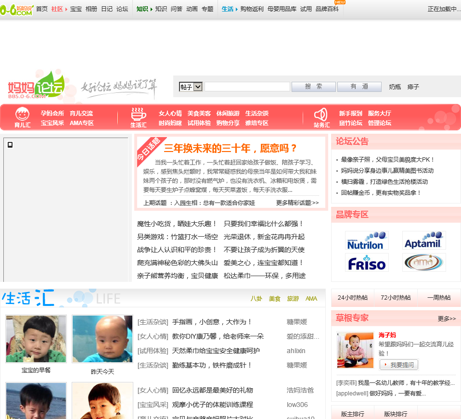Click the search text input field
The width and height of the screenshot is (461, 419).
247,87
